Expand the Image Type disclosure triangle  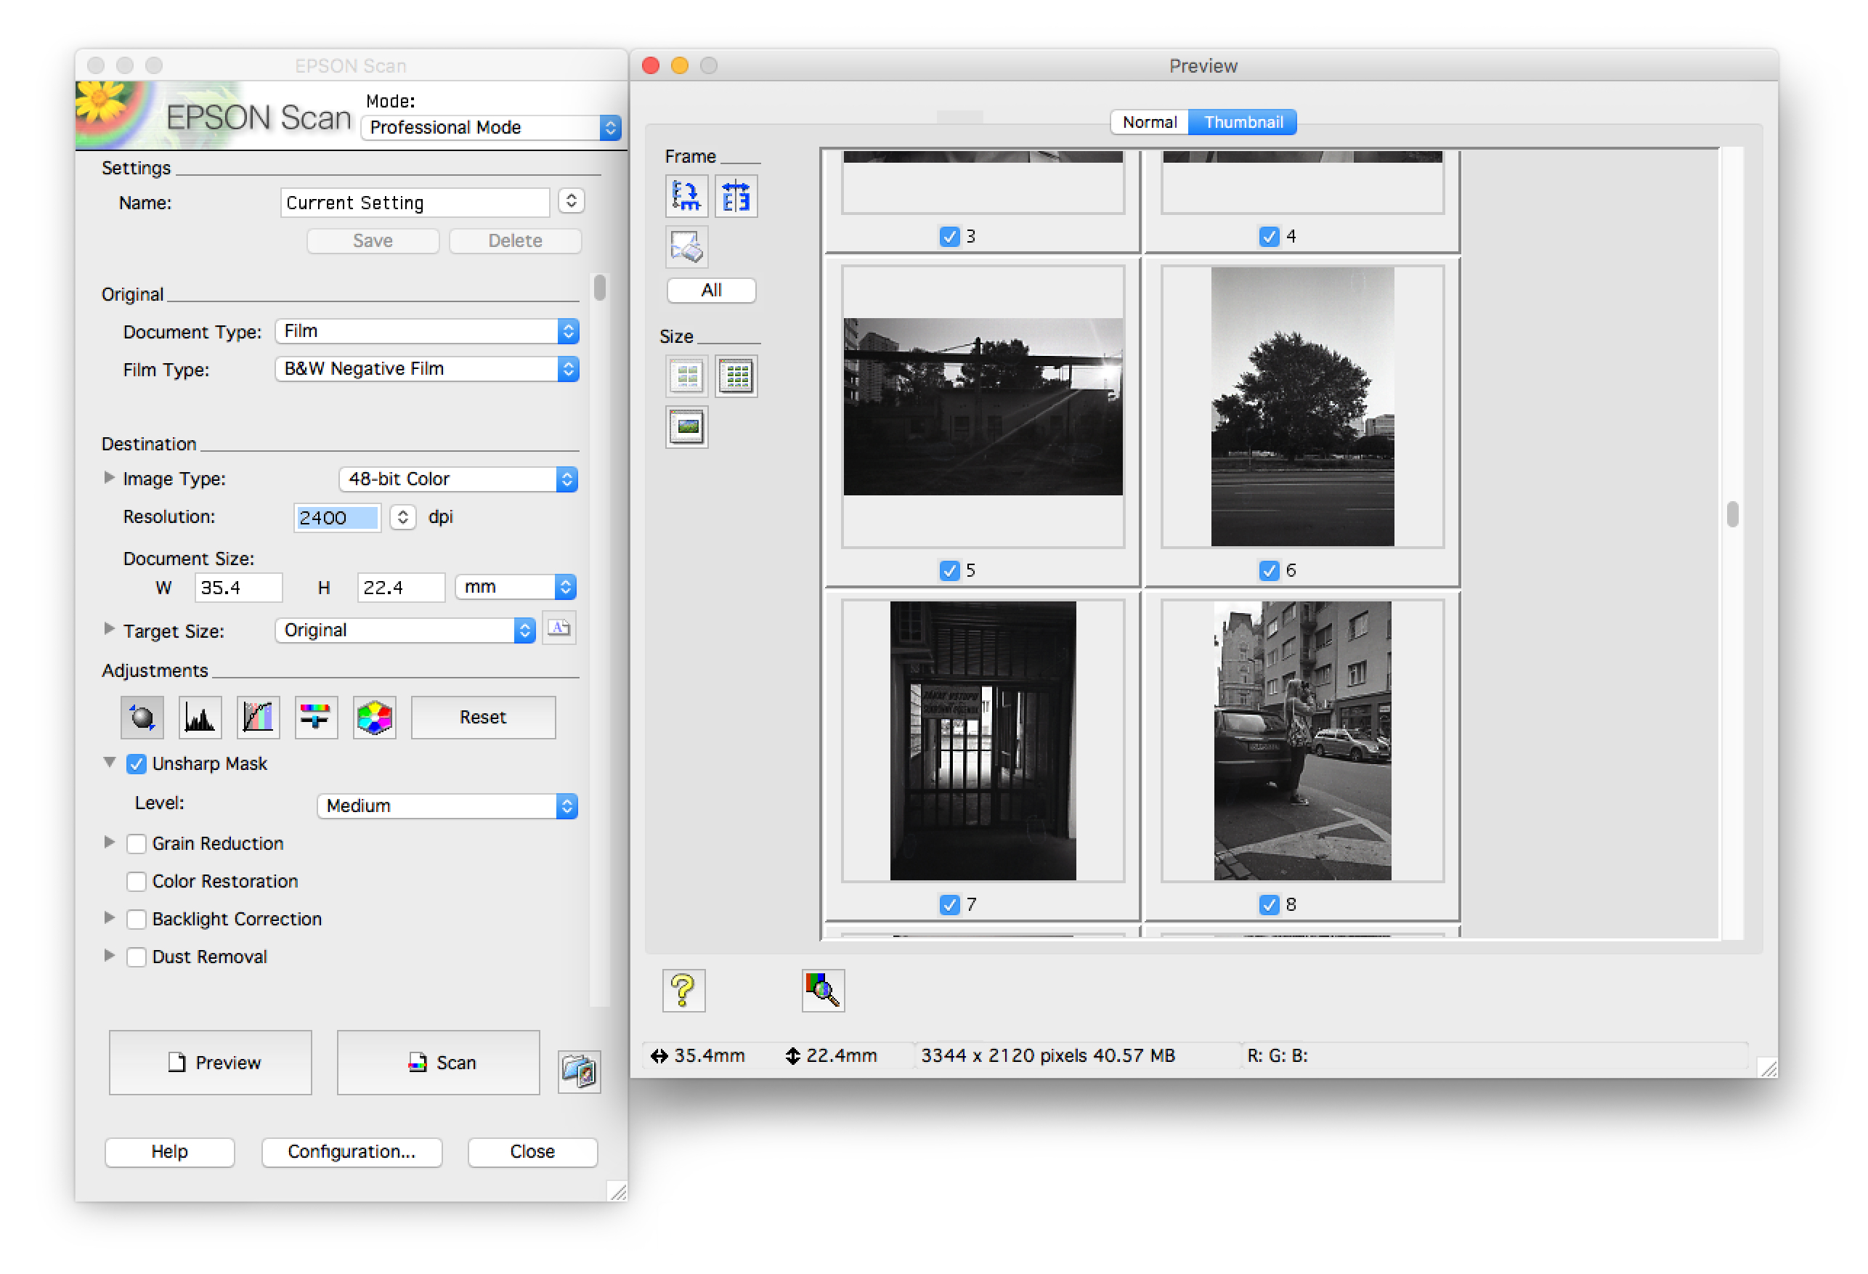click(x=110, y=477)
